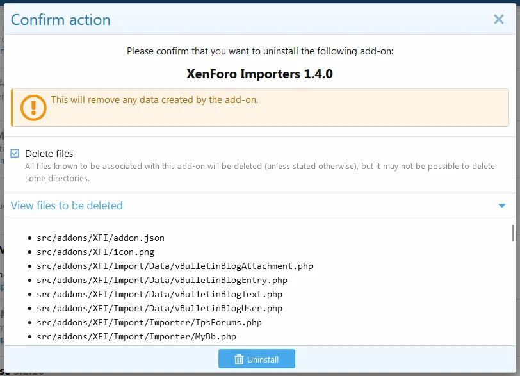Close the Confirm action dialog

[499, 19]
